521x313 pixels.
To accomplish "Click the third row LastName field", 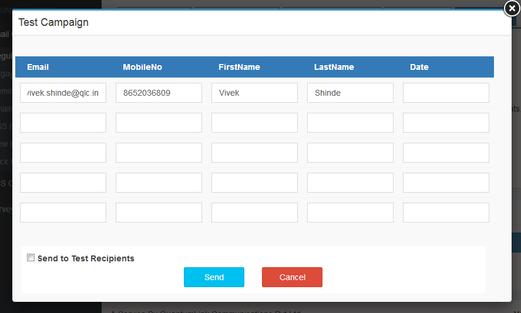I will click(x=350, y=153).
